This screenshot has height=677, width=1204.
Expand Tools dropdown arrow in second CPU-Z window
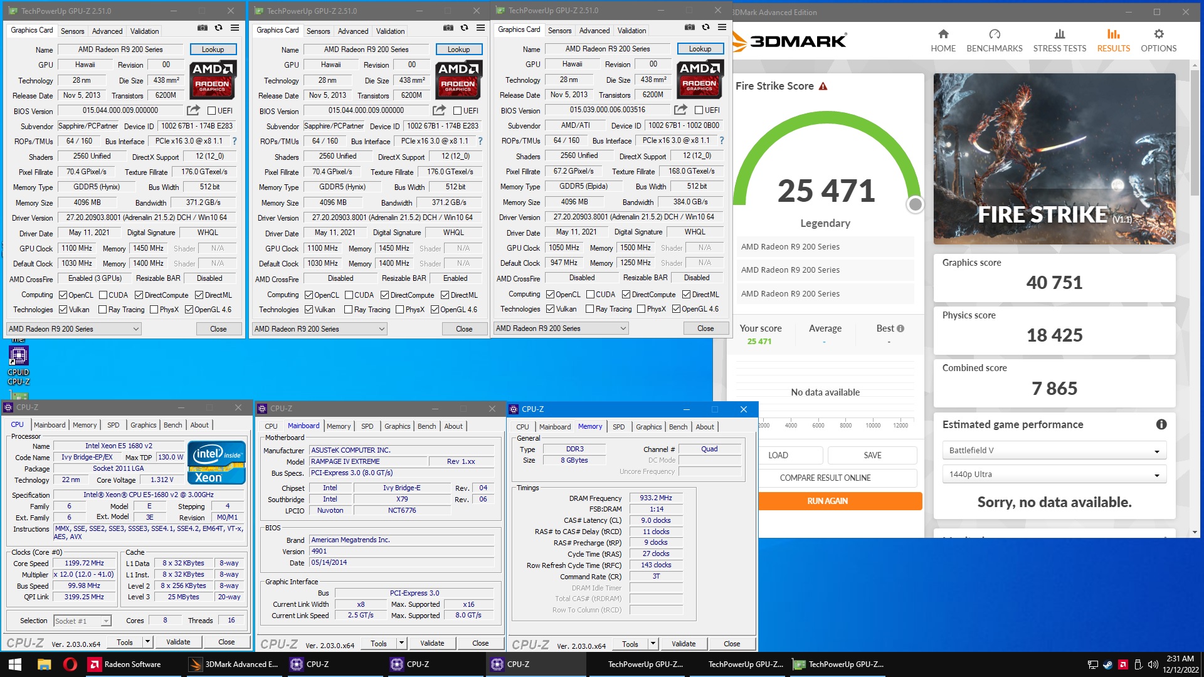(x=401, y=644)
